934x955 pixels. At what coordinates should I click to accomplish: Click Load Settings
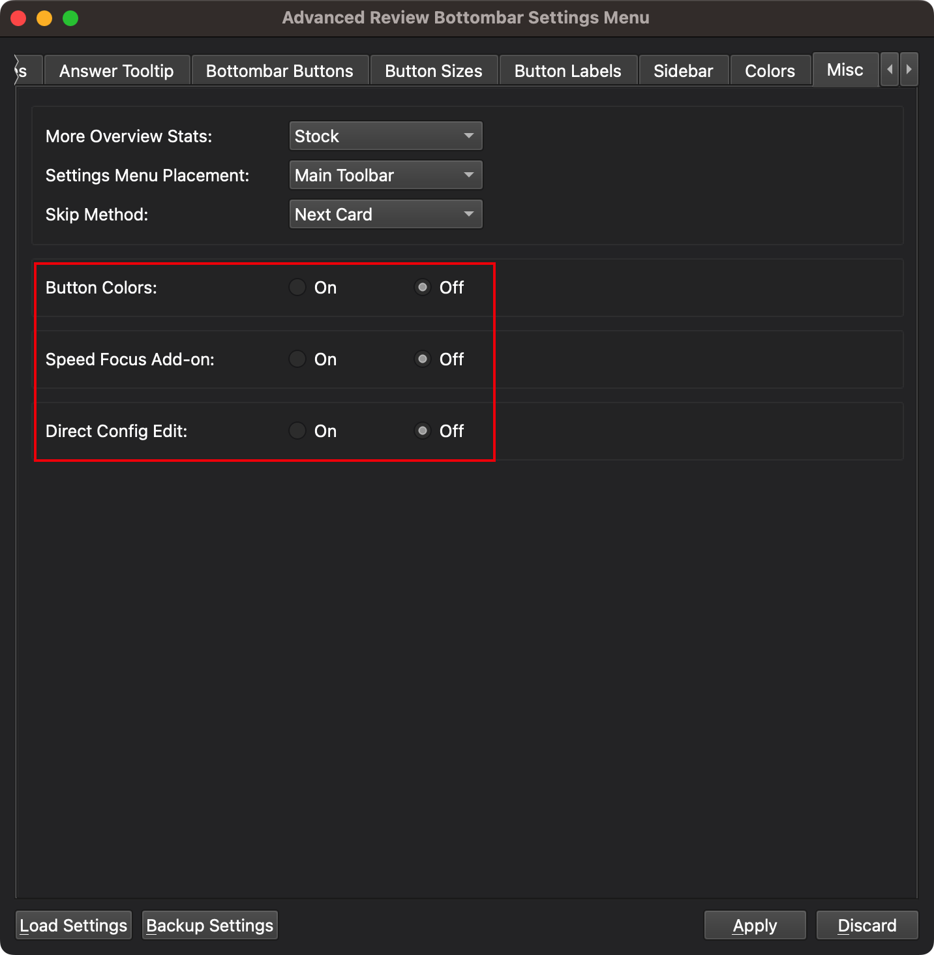pos(74,926)
